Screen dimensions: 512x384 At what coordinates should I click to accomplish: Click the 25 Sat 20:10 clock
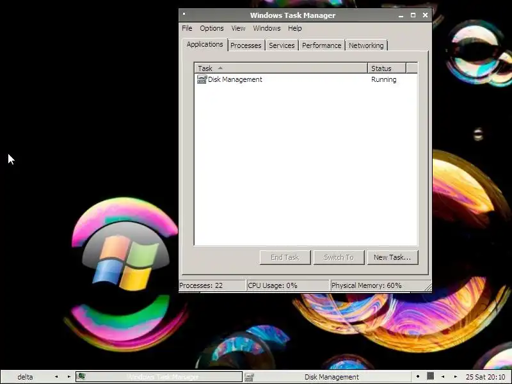pyautogui.click(x=485, y=377)
